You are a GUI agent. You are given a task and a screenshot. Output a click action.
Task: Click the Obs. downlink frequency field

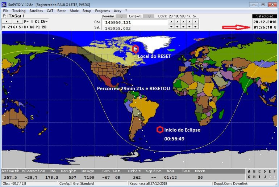tap(134, 22)
